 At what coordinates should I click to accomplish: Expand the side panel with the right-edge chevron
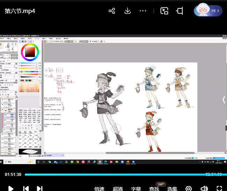click(224, 100)
